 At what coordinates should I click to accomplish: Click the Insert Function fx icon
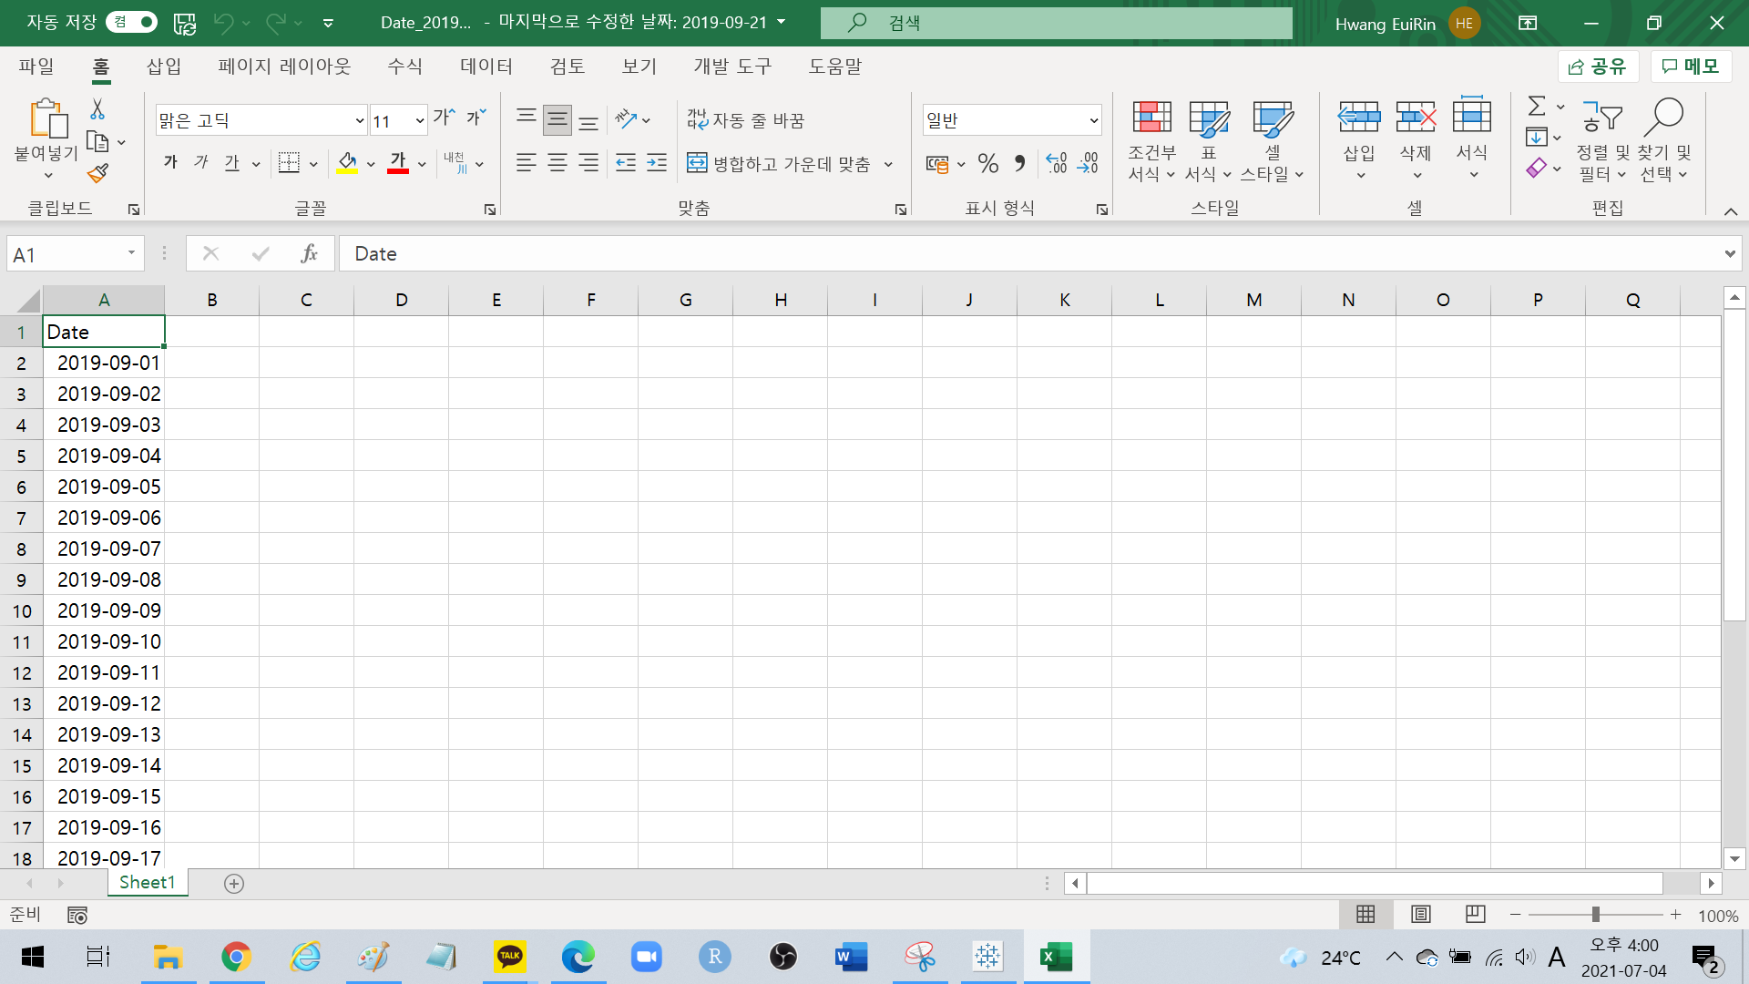tap(309, 253)
